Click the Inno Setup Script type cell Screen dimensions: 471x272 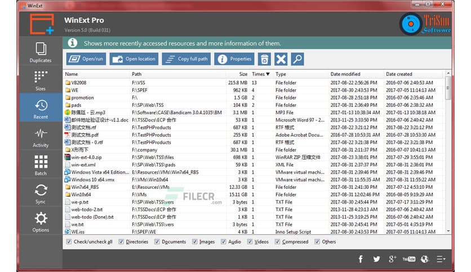(x=293, y=232)
